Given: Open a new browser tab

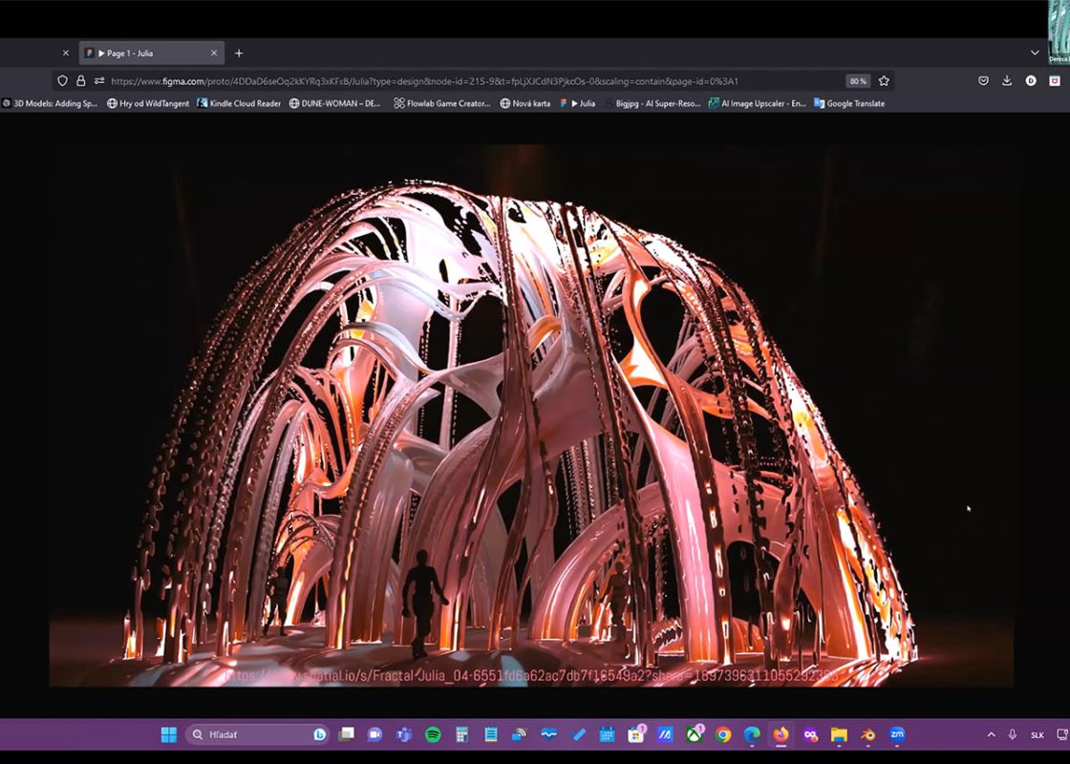Looking at the screenshot, I should [x=239, y=53].
